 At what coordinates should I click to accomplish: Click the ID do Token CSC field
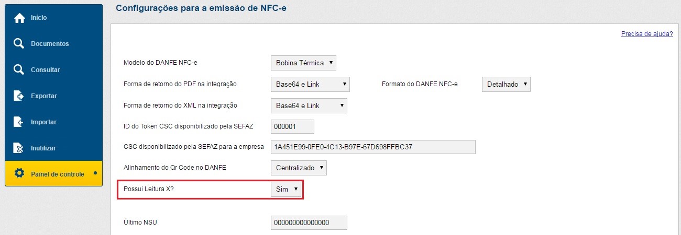point(292,127)
